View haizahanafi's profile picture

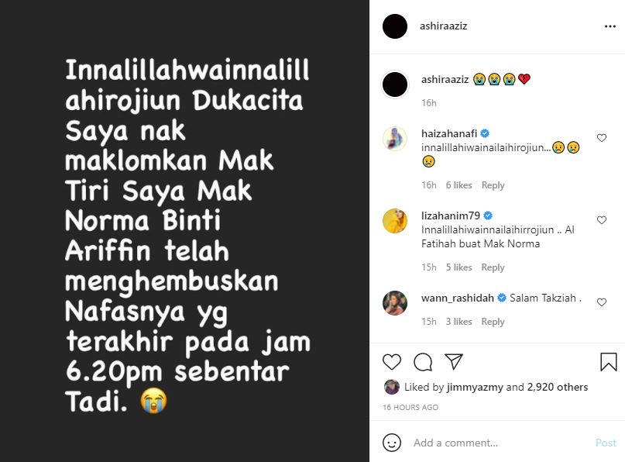pos(395,139)
